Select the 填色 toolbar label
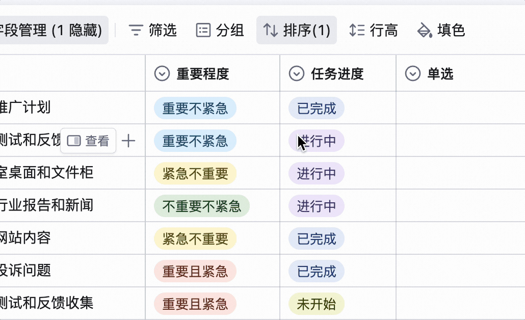 [451, 30]
